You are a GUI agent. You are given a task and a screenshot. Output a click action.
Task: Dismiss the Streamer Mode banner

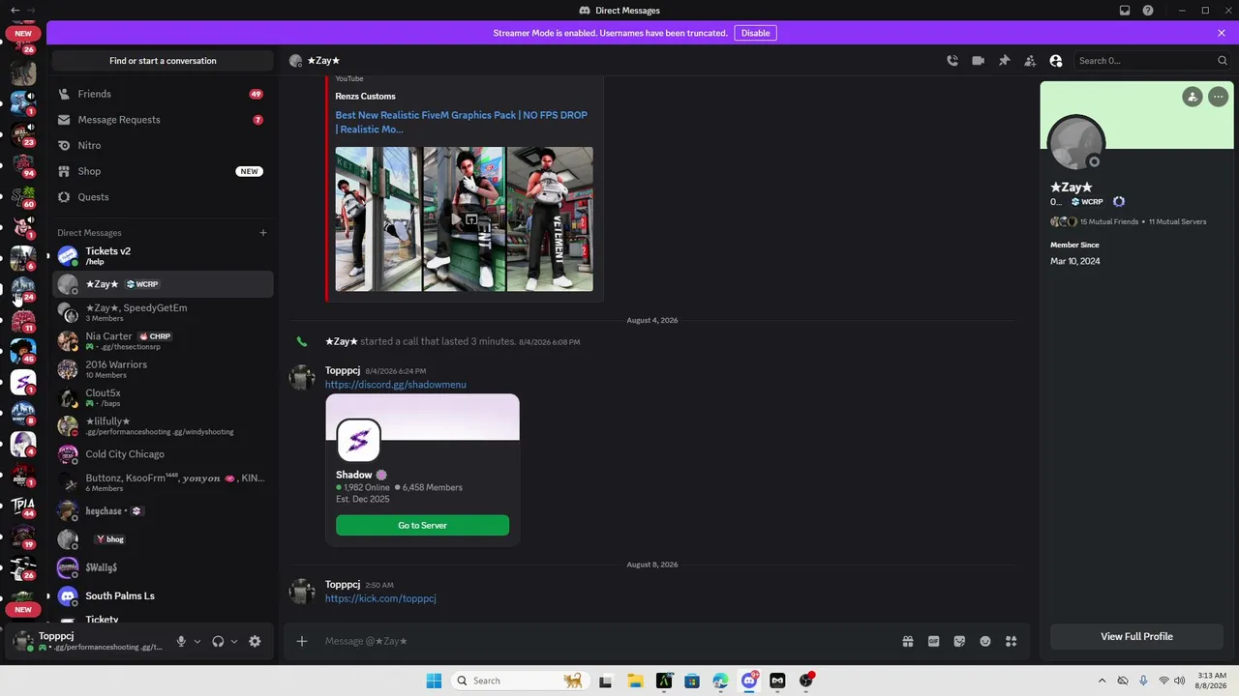(x=1222, y=33)
